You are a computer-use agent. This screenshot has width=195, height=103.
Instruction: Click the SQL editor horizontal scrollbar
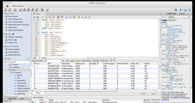(x=101, y=58)
